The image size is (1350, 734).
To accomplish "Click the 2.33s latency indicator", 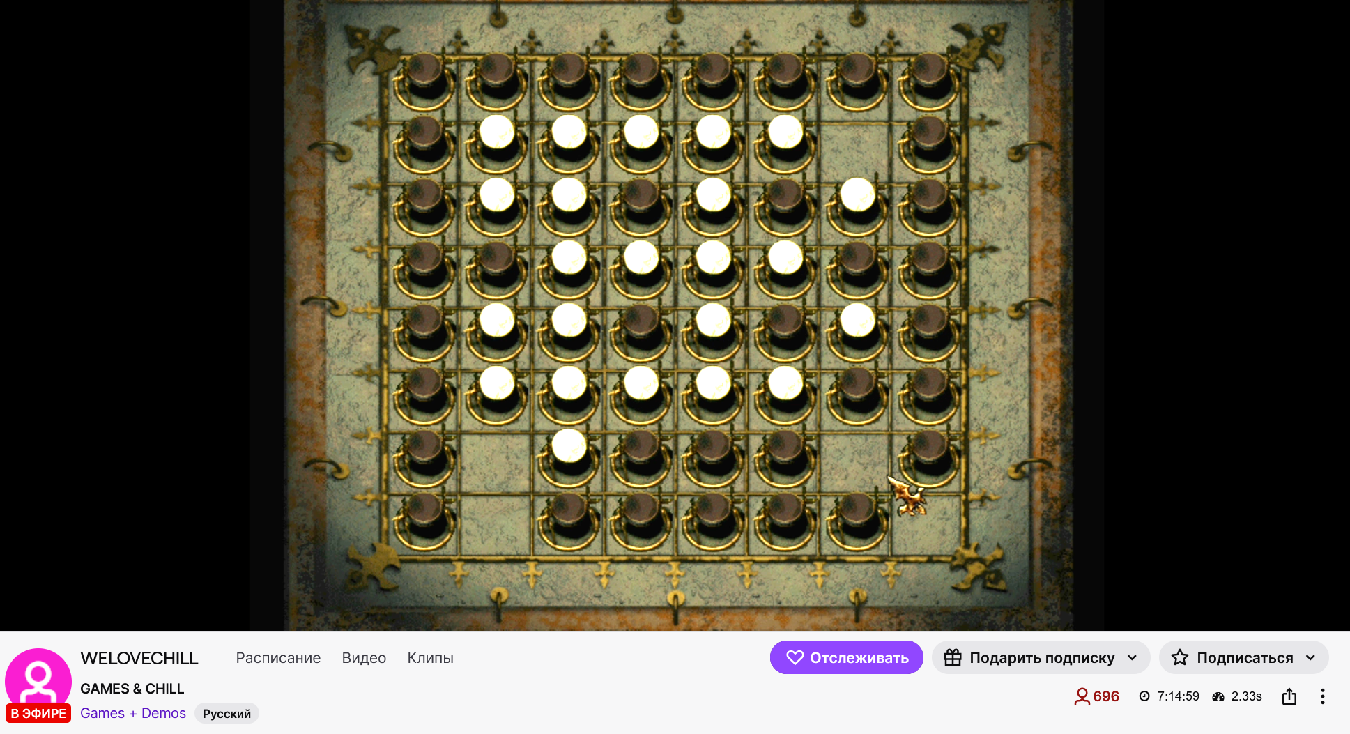I will point(1238,696).
